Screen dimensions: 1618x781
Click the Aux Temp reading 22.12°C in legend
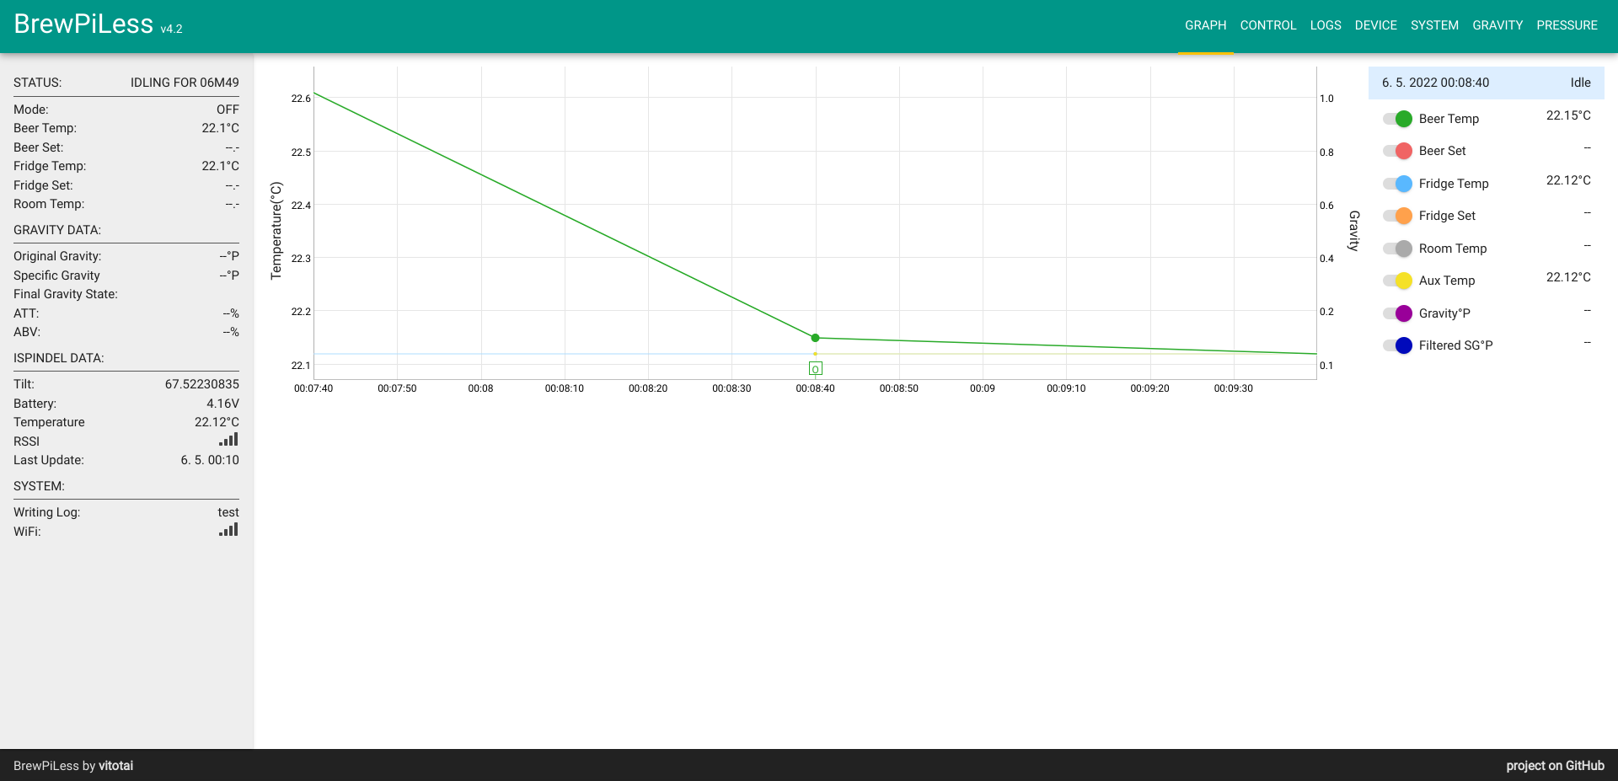coord(1568,277)
